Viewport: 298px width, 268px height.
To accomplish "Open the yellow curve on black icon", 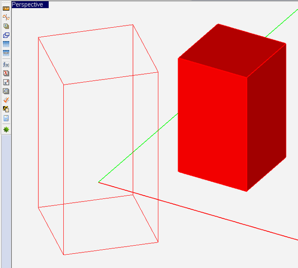I will [6, 109].
